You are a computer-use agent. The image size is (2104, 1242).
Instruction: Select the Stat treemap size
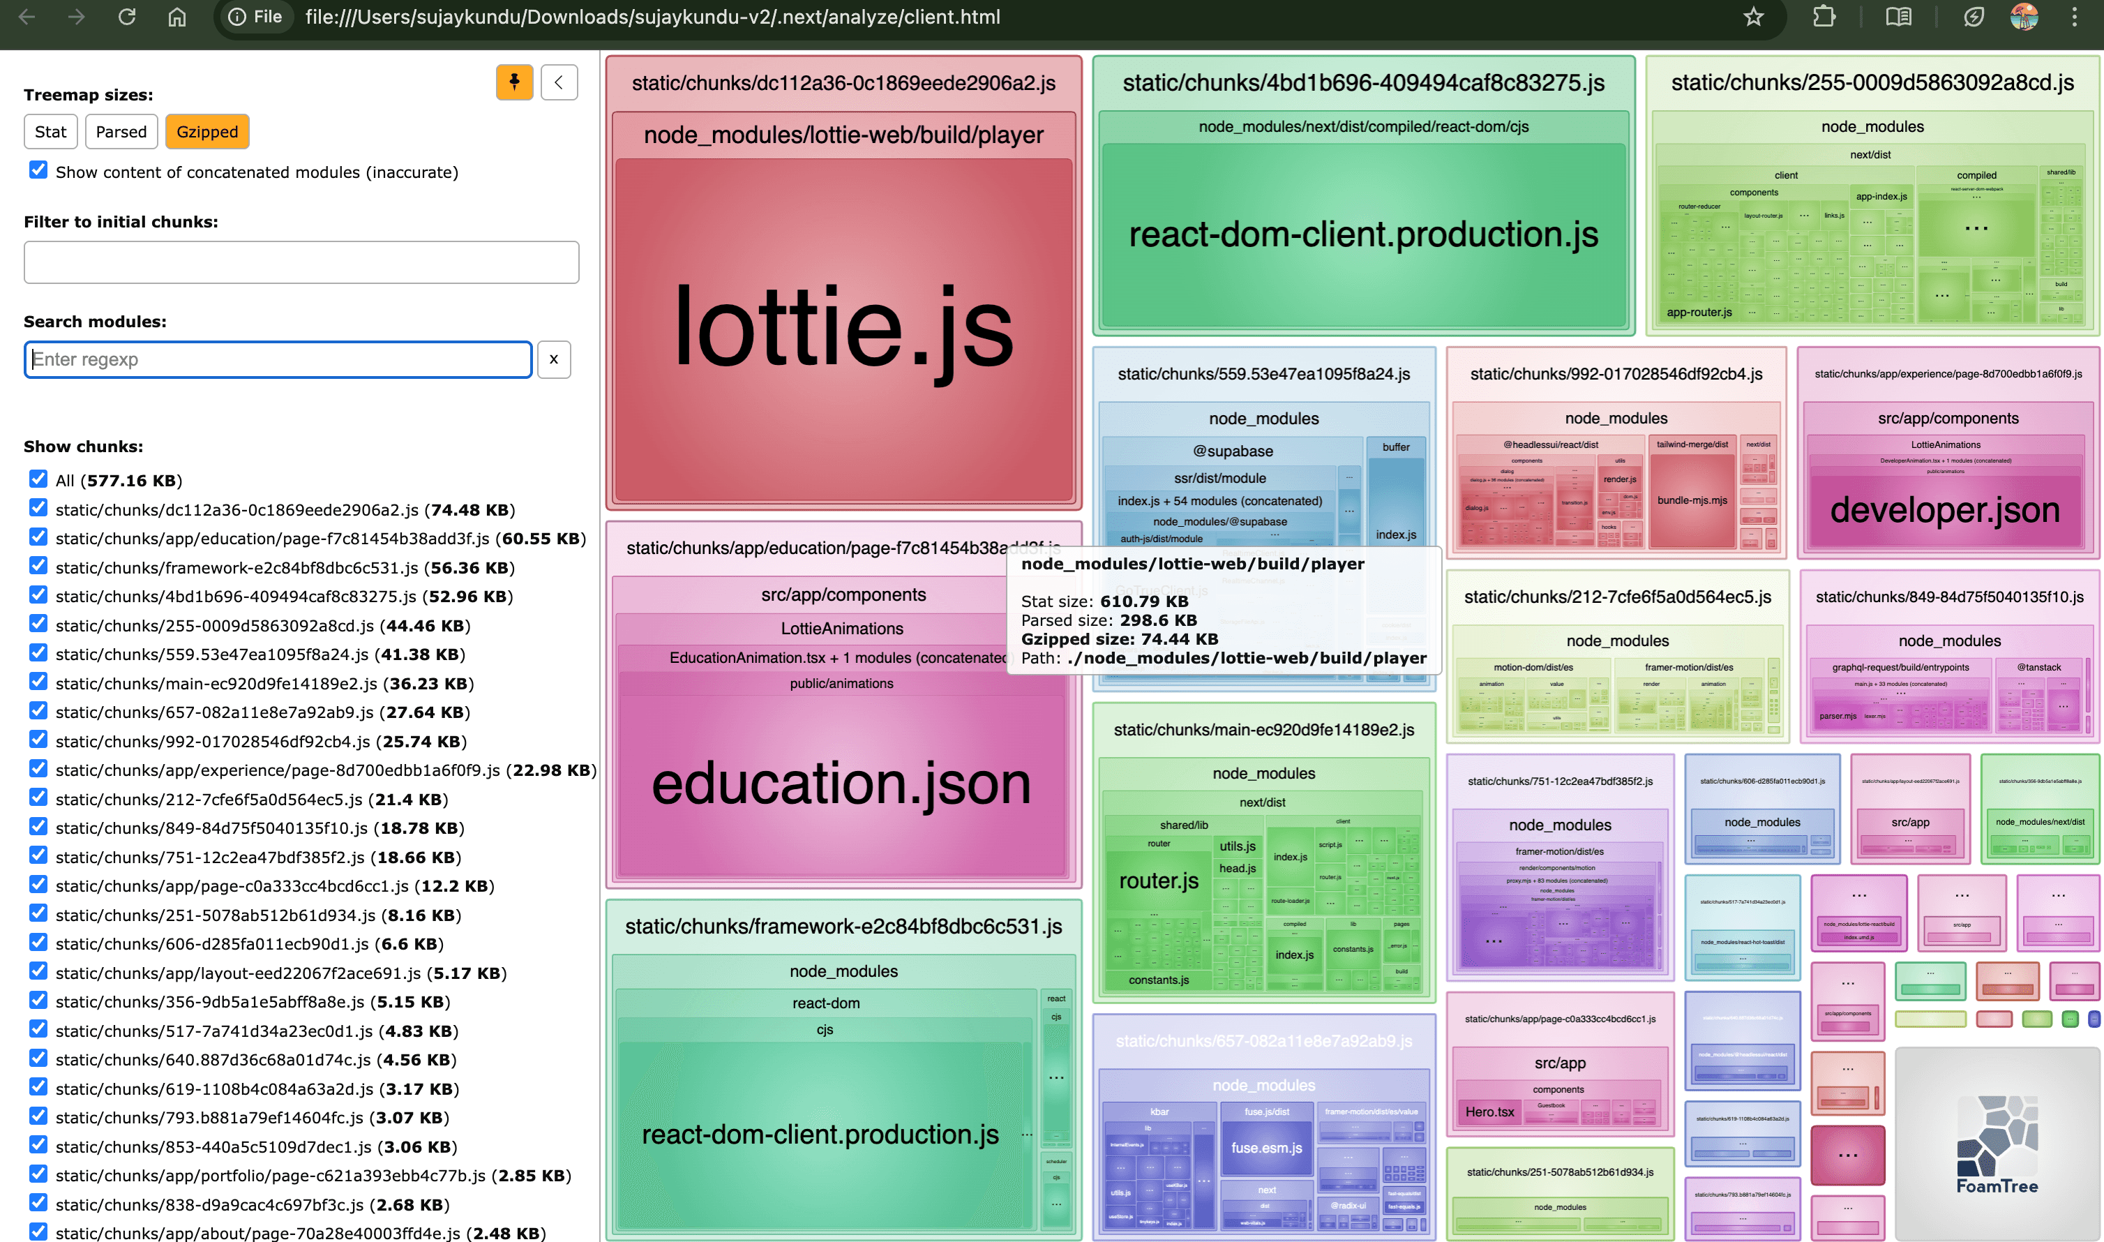pyautogui.click(x=50, y=131)
